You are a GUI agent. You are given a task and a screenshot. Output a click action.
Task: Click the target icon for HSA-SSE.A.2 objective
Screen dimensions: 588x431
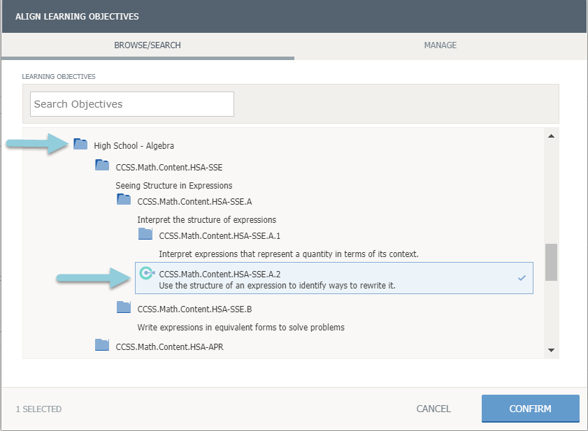pyautogui.click(x=146, y=273)
